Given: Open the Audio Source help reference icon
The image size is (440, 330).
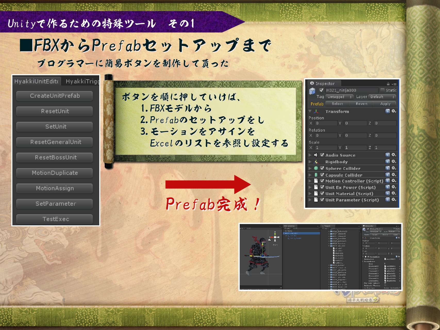Looking at the screenshot, I should 387,155.
